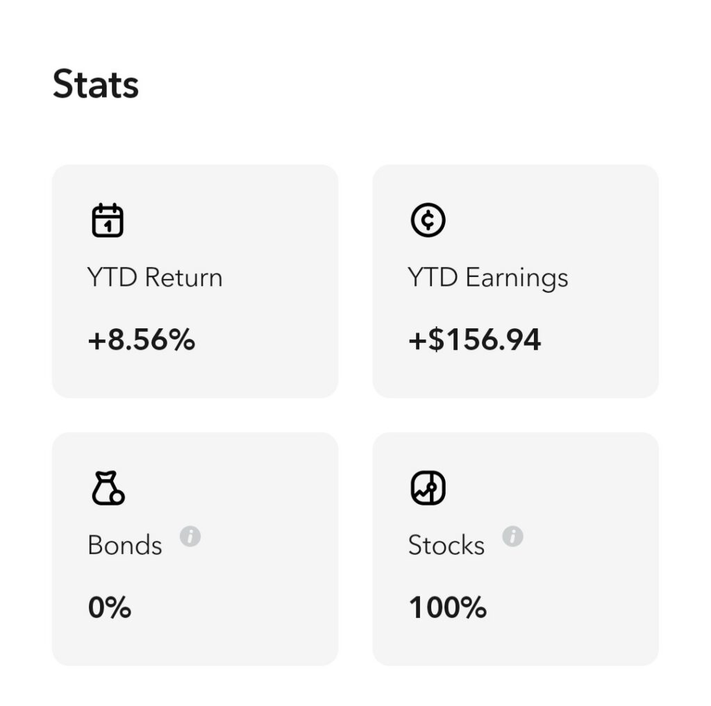Click the 100% stocks allocation value
The height and width of the screenshot is (706, 711).
448,607
